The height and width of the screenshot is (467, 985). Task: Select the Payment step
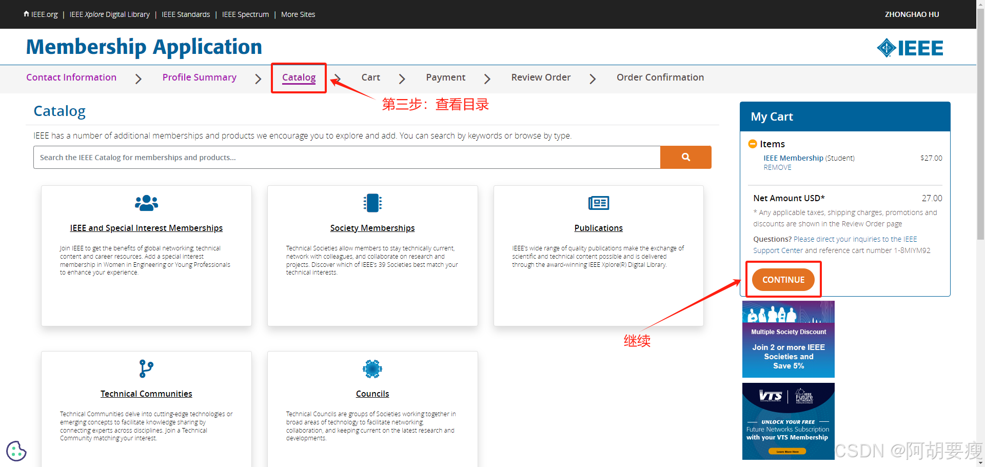point(445,77)
